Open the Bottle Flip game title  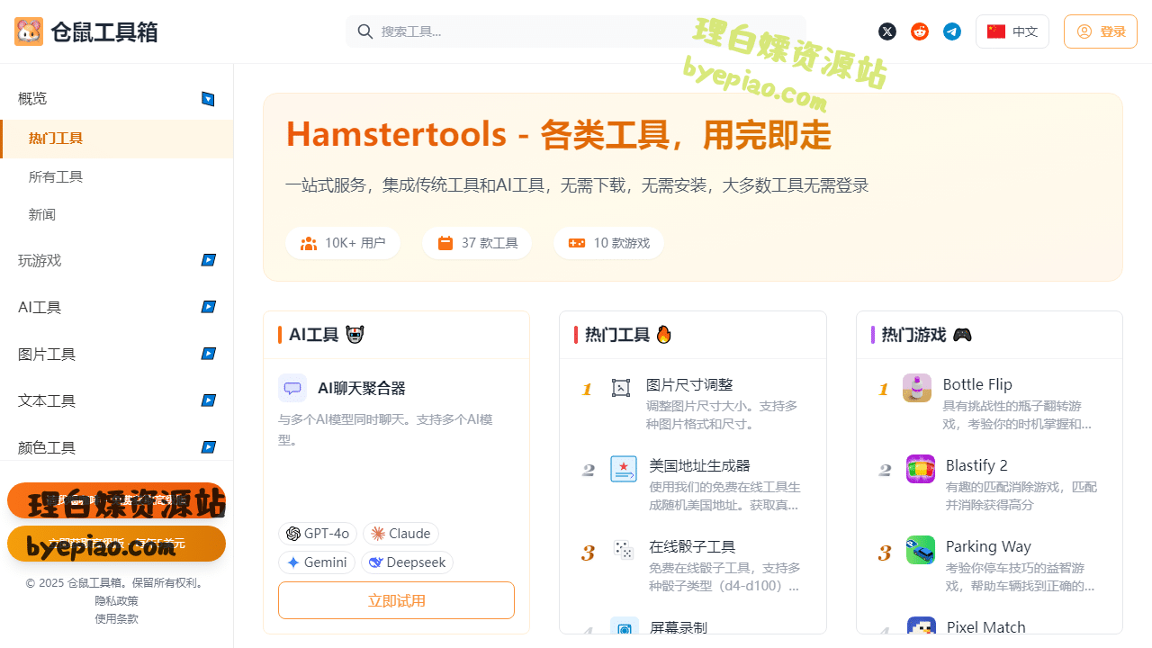pos(977,384)
